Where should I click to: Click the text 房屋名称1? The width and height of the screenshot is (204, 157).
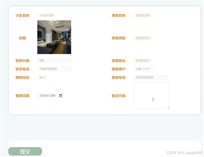(x=143, y=16)
